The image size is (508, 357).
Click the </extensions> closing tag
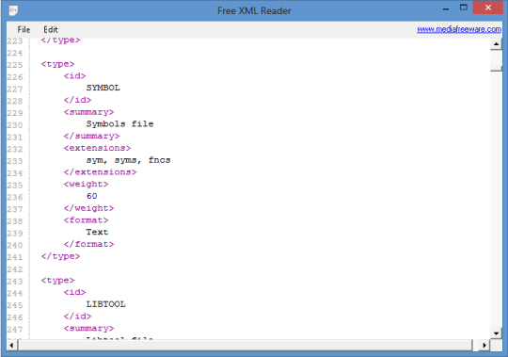[x=100, y=172]
